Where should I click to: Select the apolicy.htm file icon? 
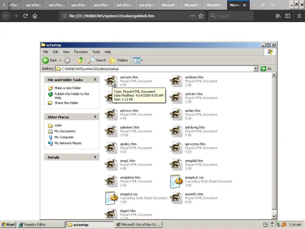111,148
